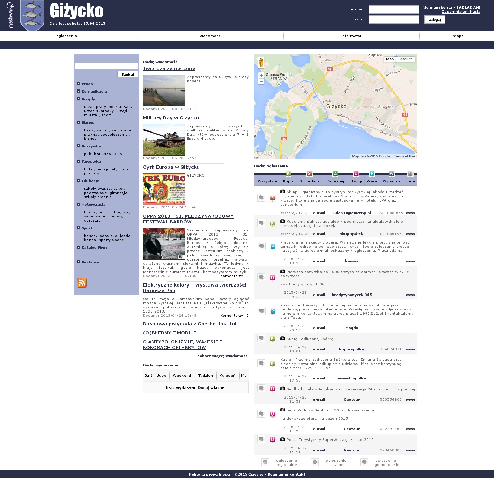The image size is (494, 478).
Task: Zoom out on the map
Action: 261,81
